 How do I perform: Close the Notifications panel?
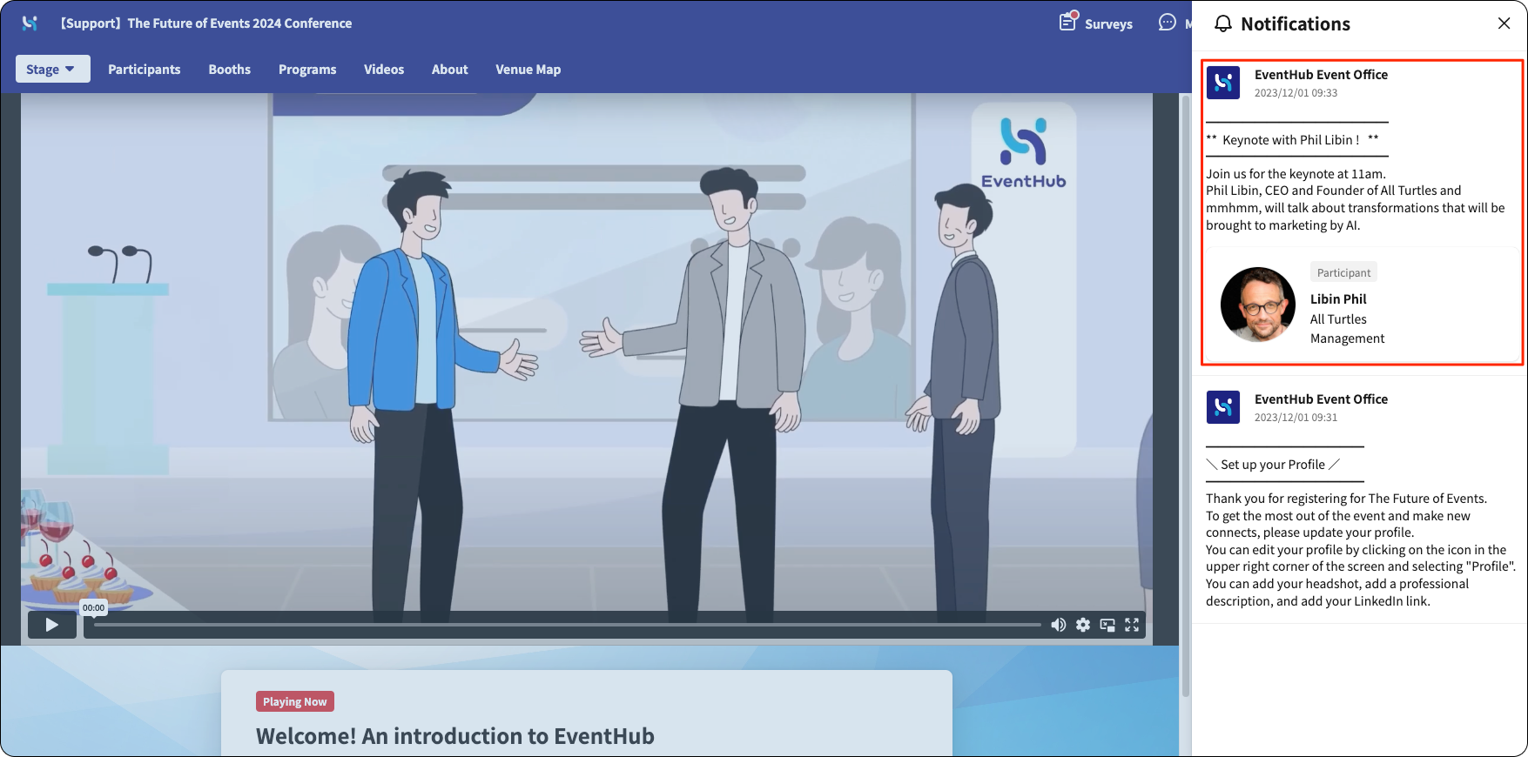[x=1504, y=23]
